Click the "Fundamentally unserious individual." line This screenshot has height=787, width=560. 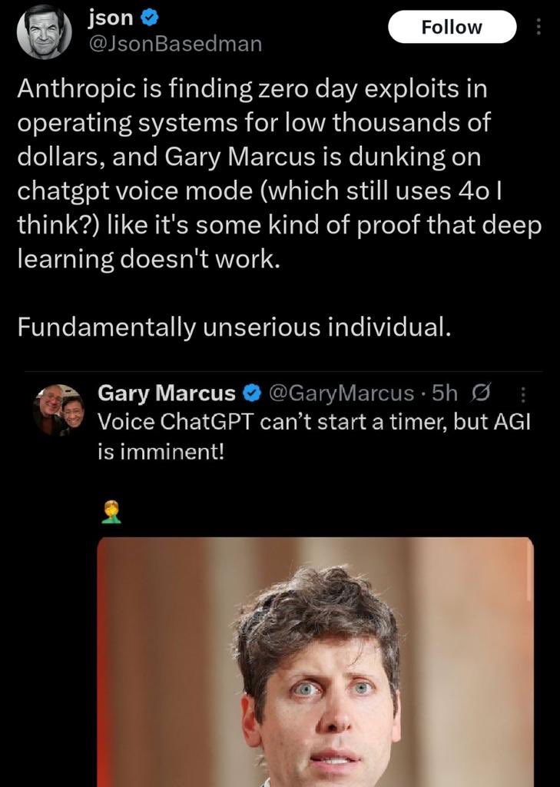[x=232, y=327]
